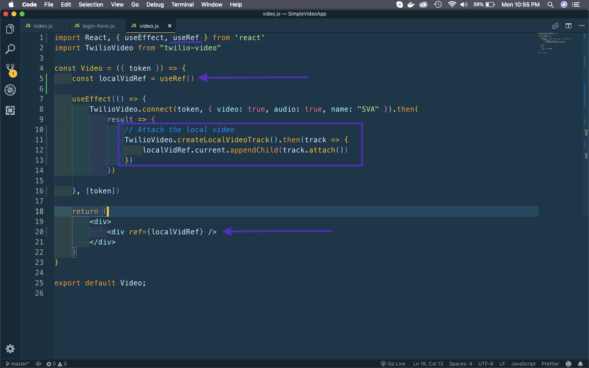Change language mode via JavaScript
Viewport: 589px width, 368px height.
coord(523,364)
